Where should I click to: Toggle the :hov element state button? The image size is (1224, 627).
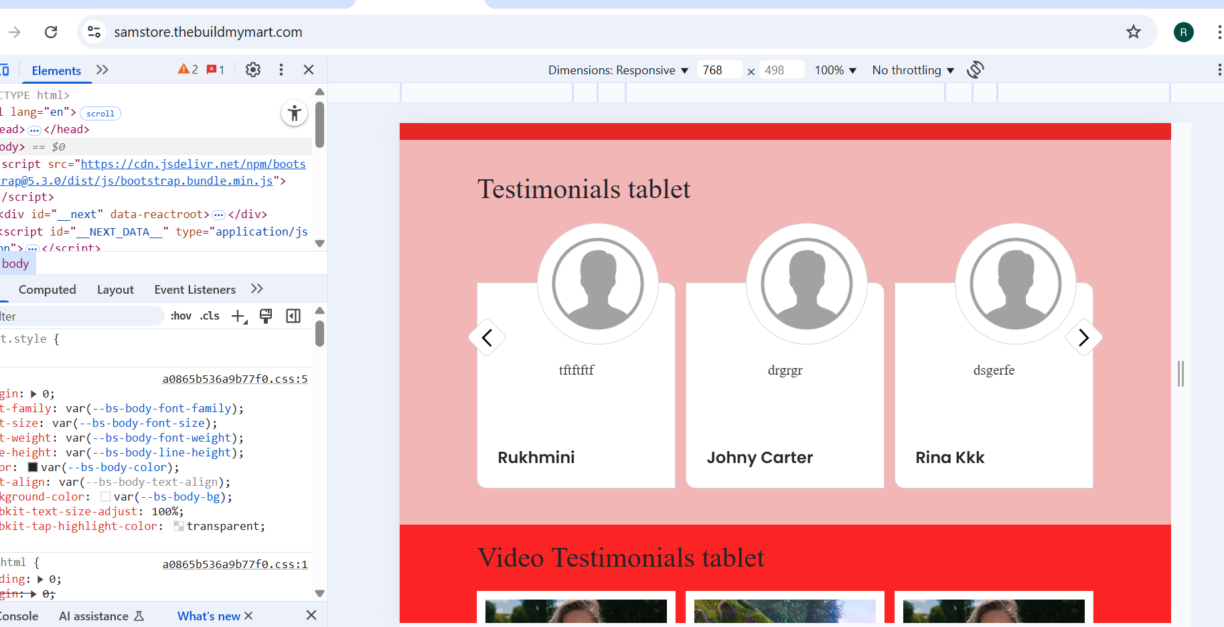click(181, 316)
